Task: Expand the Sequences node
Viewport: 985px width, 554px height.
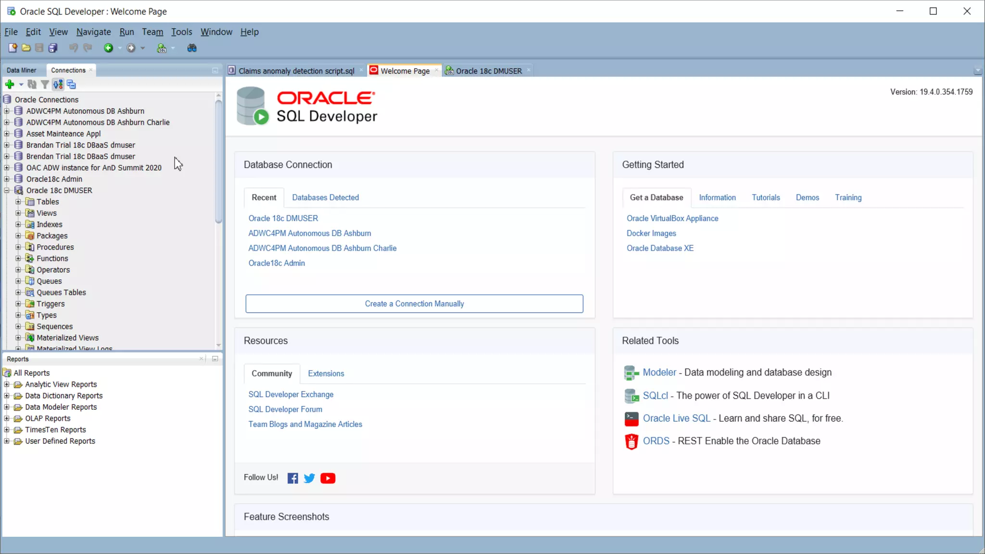Action: tap(18, 327)
